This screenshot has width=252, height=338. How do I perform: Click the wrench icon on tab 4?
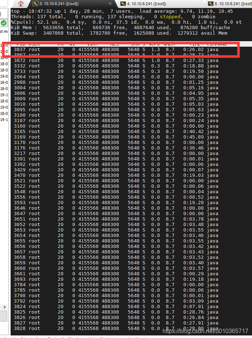pos(123,4)
